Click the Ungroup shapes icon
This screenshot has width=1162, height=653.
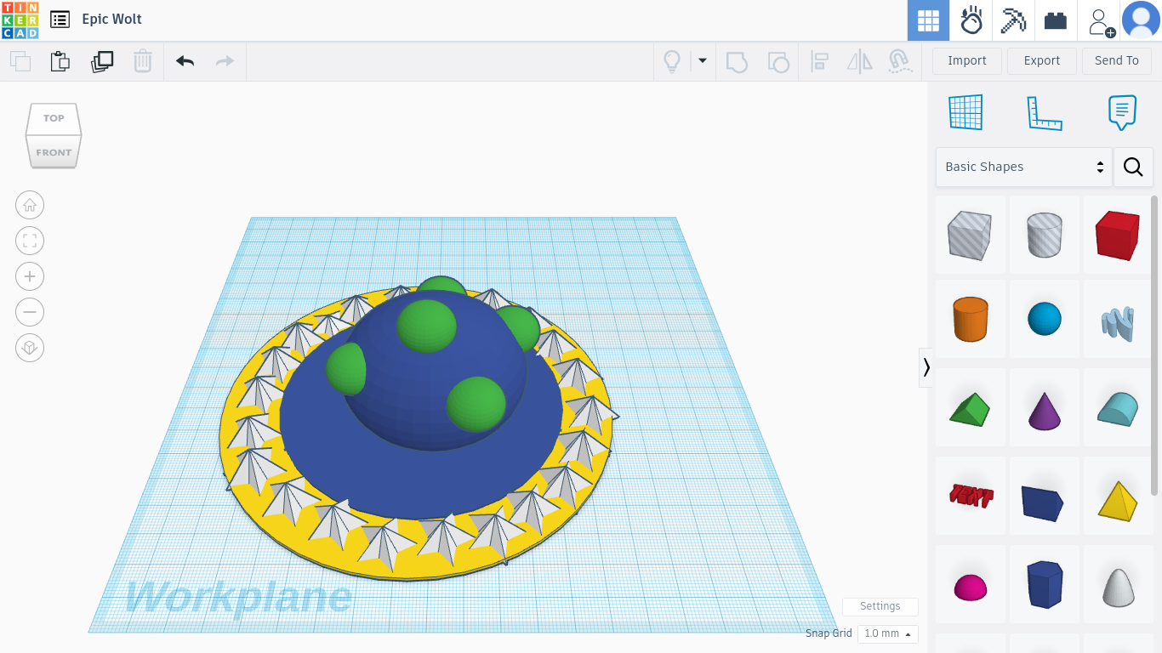pos(778,61)
